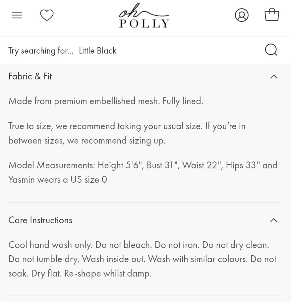Collapse Fabric & Fit with its chevron
302x302 pixels.
tap(274, 77)
